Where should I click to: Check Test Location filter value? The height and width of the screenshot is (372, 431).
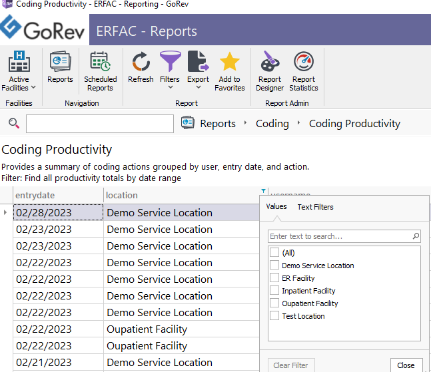tap(274, 315)
